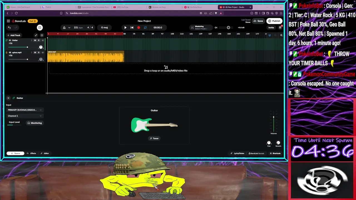This screenshot has height=200, width=356.
Task: Open the browser main menu icon
Action: pos(281,13)
